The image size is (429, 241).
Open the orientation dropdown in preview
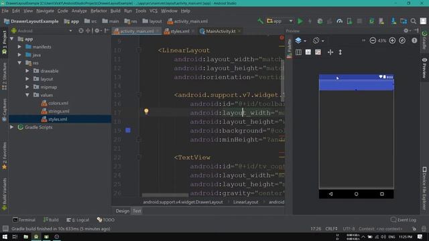(318, 40)
